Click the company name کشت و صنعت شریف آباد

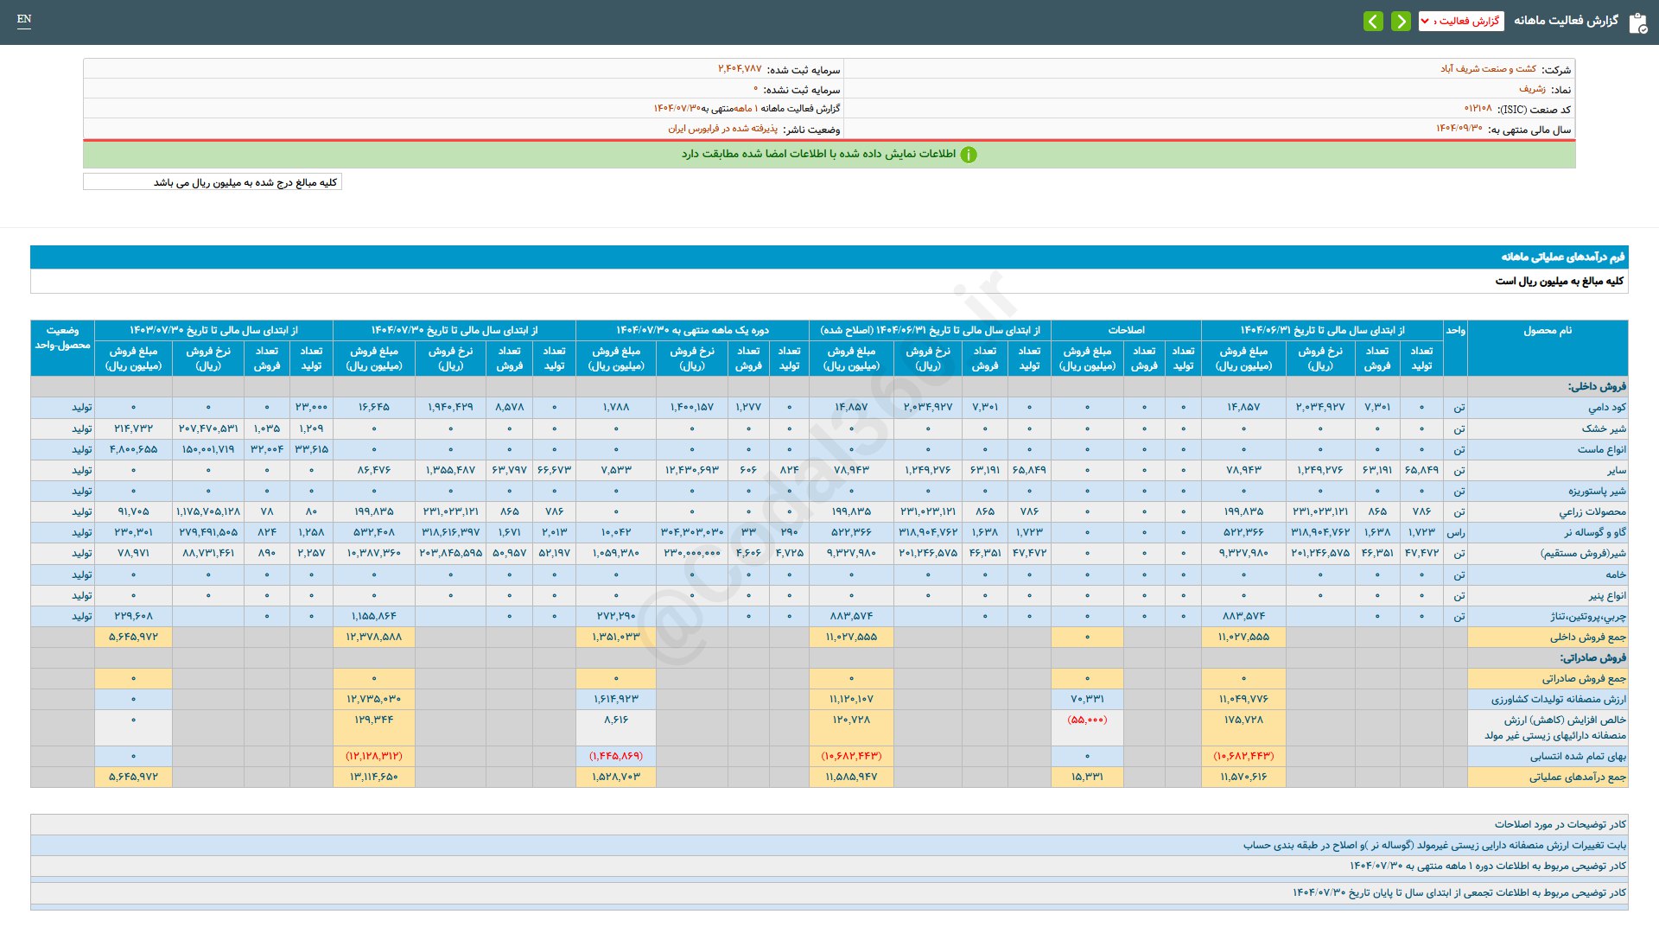click(x=1488, y=69)
